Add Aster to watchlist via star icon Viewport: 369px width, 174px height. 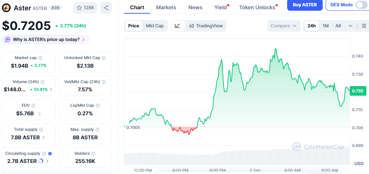click(x=85, y=8)
